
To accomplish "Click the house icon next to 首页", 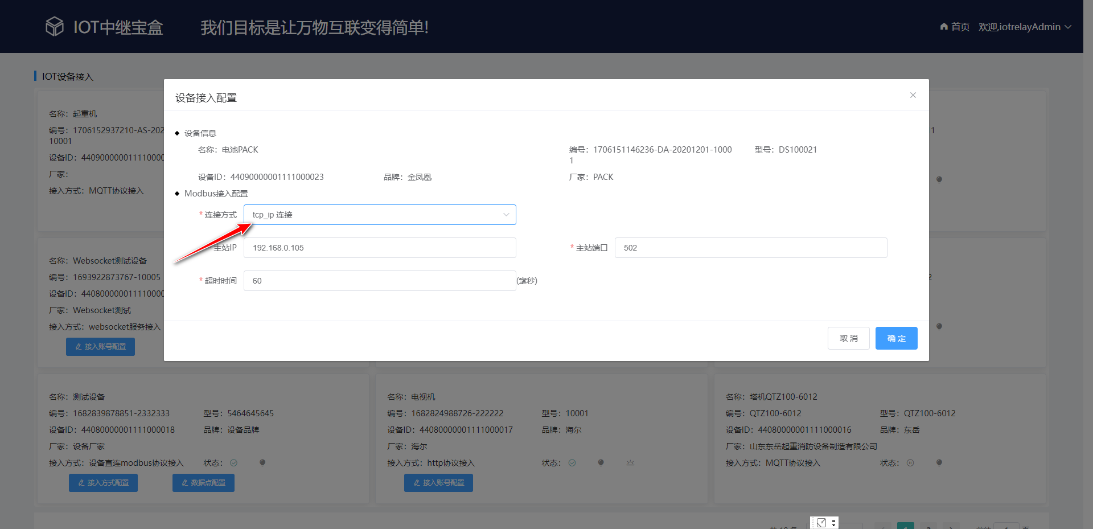I will pos(943,26).
